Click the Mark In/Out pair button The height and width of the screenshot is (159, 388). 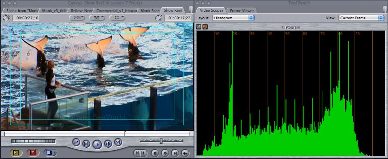click(140, 153)
